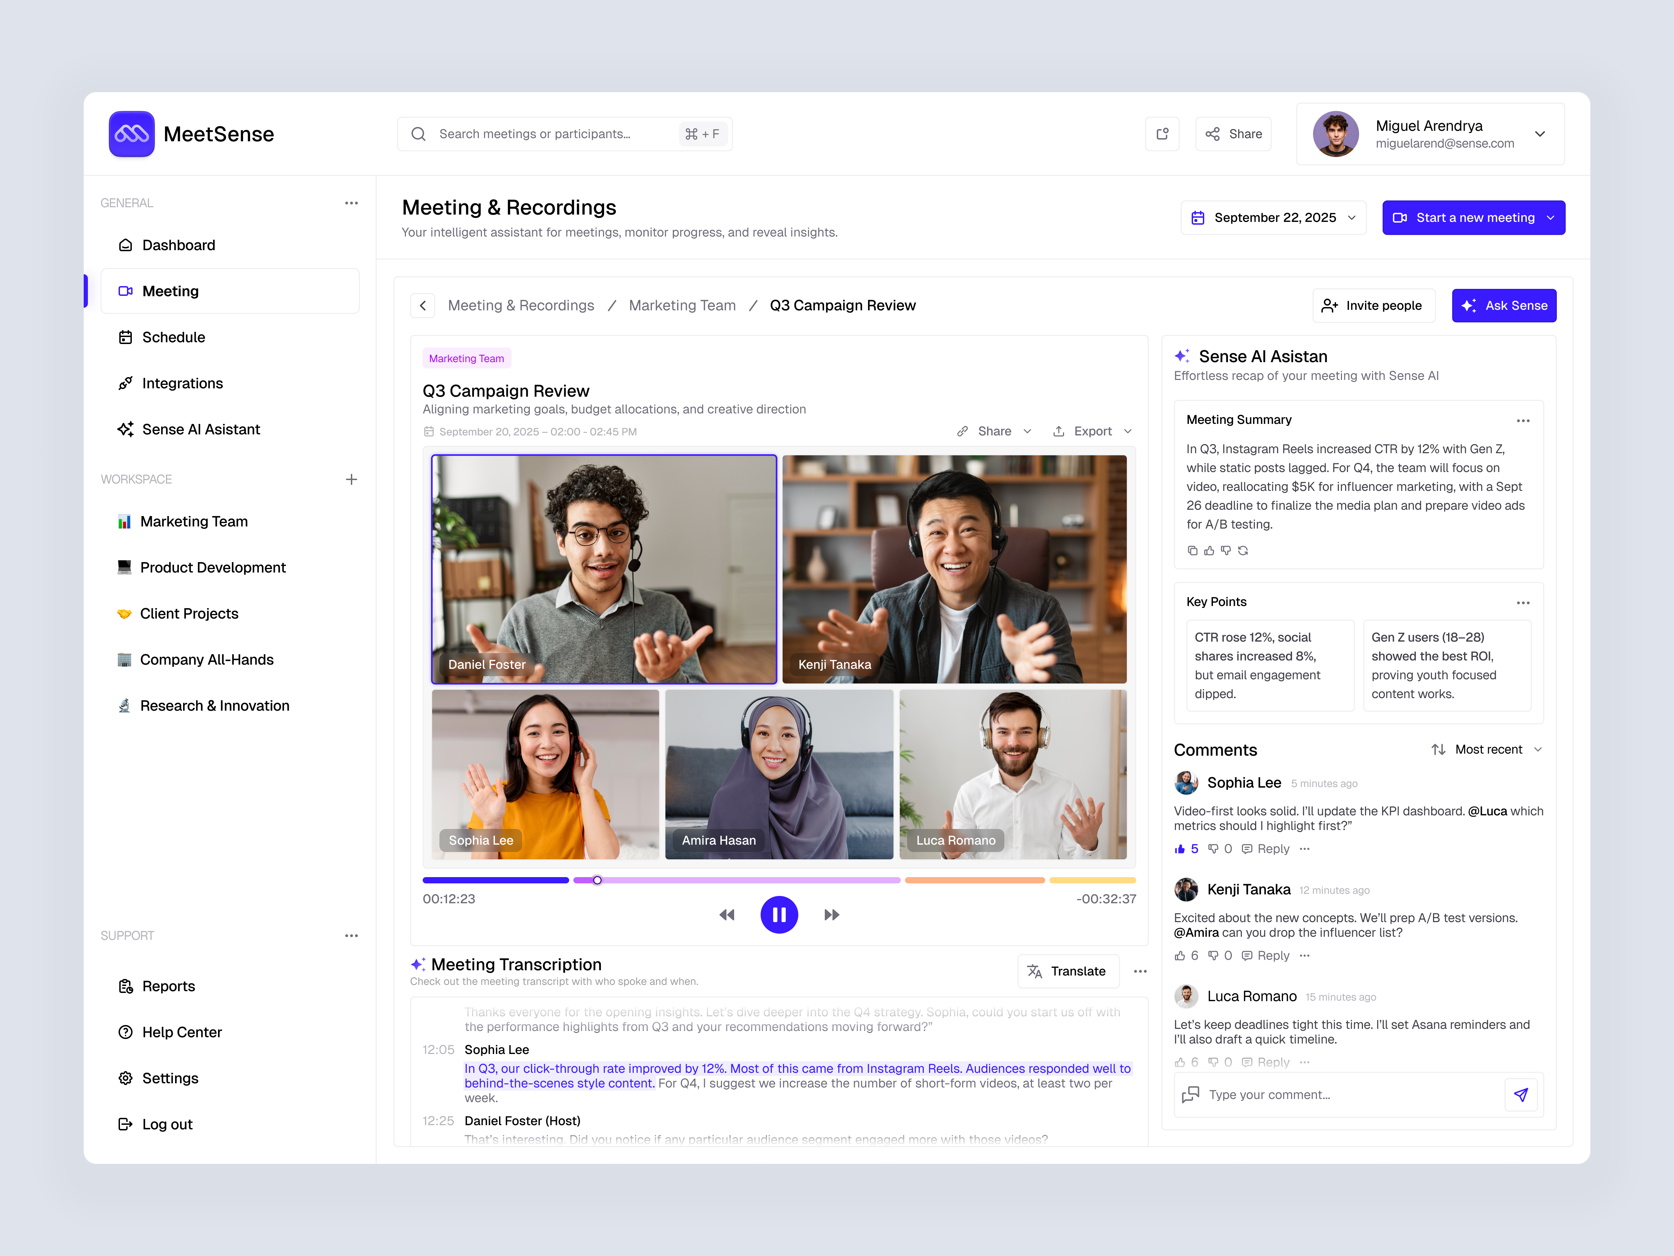This screenshot has width=1674, height=1256.
Task: Change the comment sort from Most recent
Action: click(1486, 749)
